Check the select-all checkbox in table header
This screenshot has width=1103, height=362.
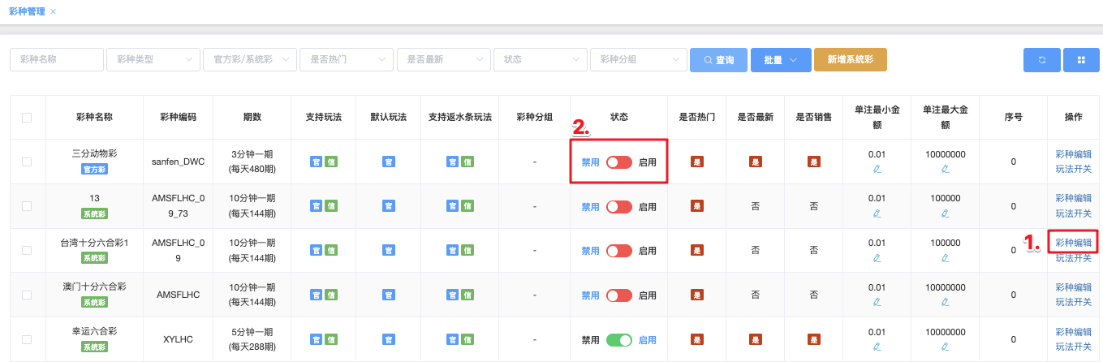pos(27,118)
